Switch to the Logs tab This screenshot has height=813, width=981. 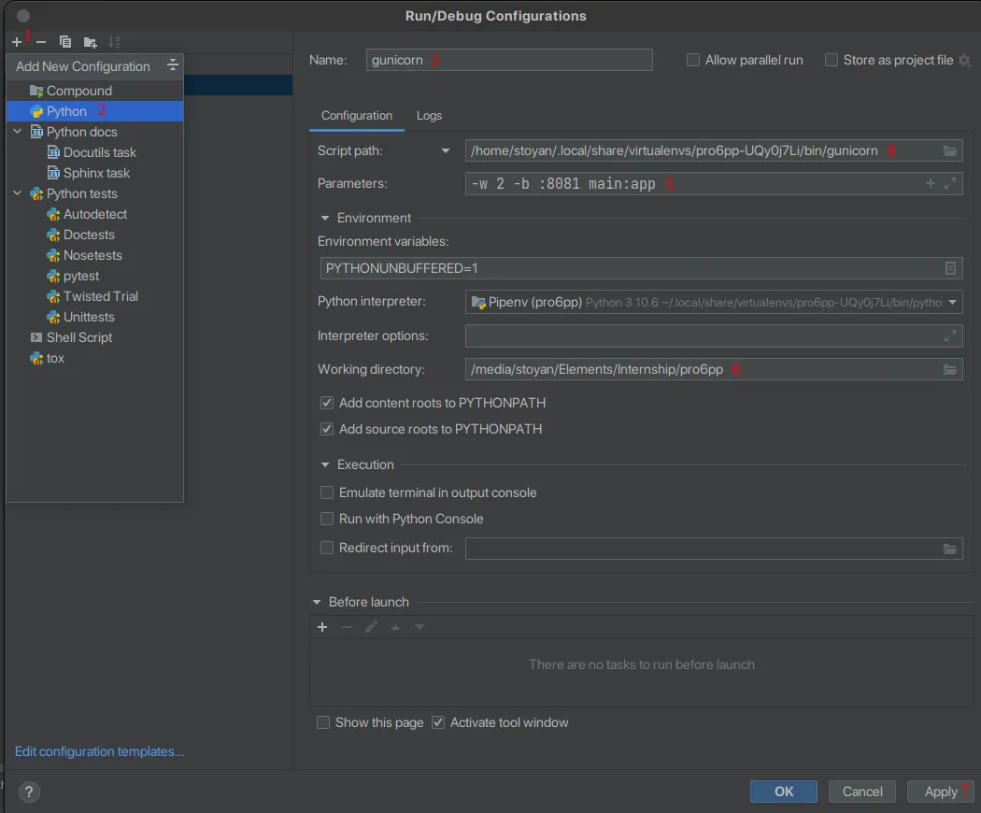[x=429, y=115]
